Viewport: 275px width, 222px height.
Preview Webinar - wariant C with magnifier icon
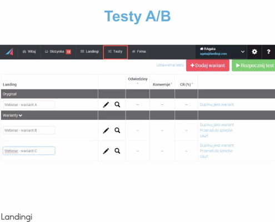117,151
